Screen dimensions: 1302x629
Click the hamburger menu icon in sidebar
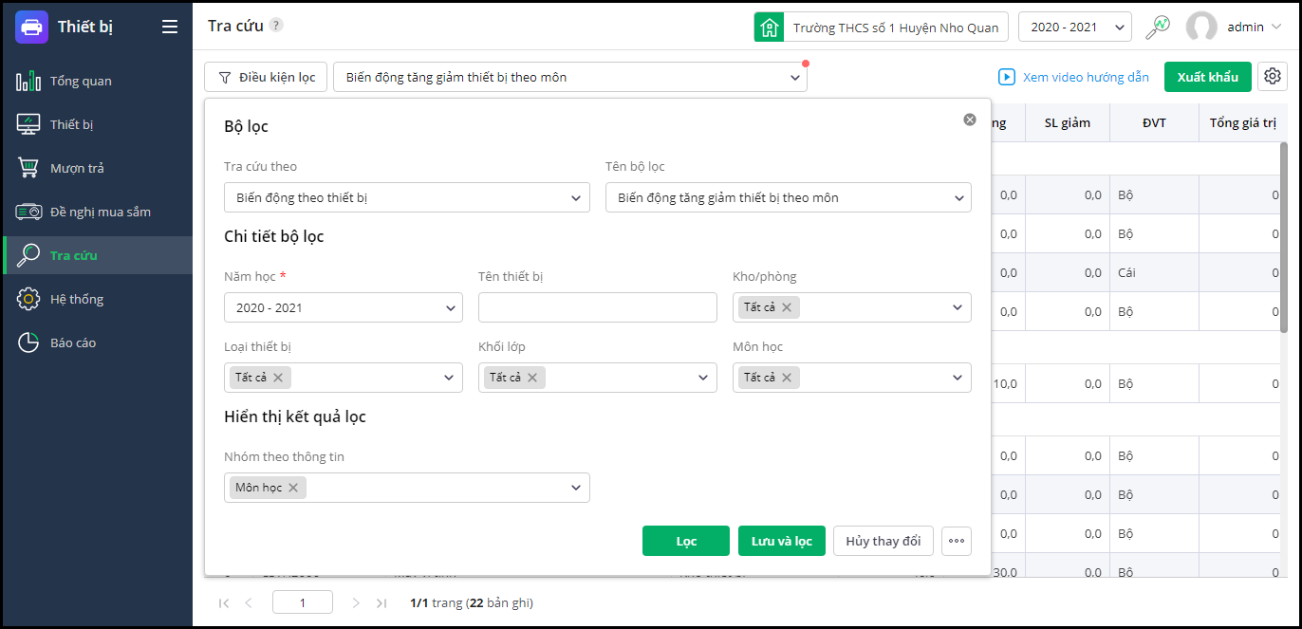170,27
